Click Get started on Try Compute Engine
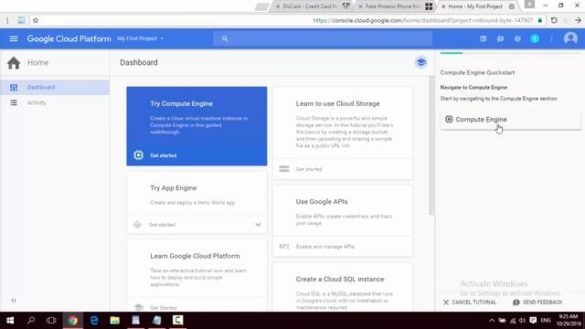The image size is (585, 329). (163, 155)
